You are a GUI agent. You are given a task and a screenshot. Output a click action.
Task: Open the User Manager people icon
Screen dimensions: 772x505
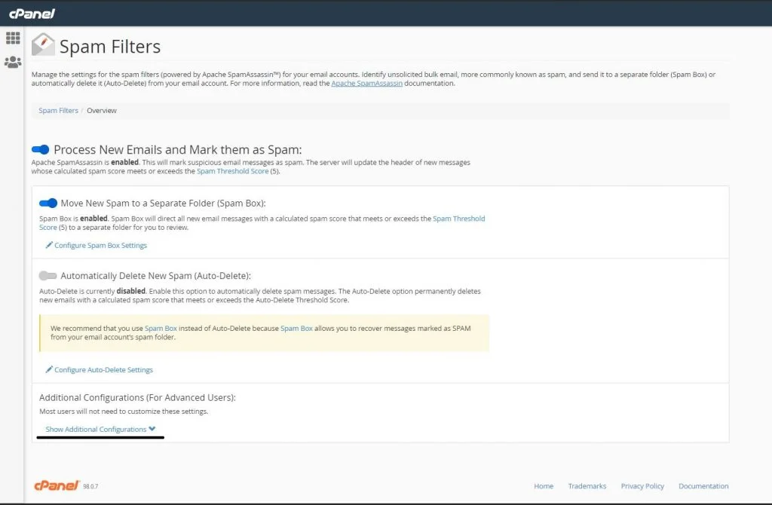pos(13,62)
